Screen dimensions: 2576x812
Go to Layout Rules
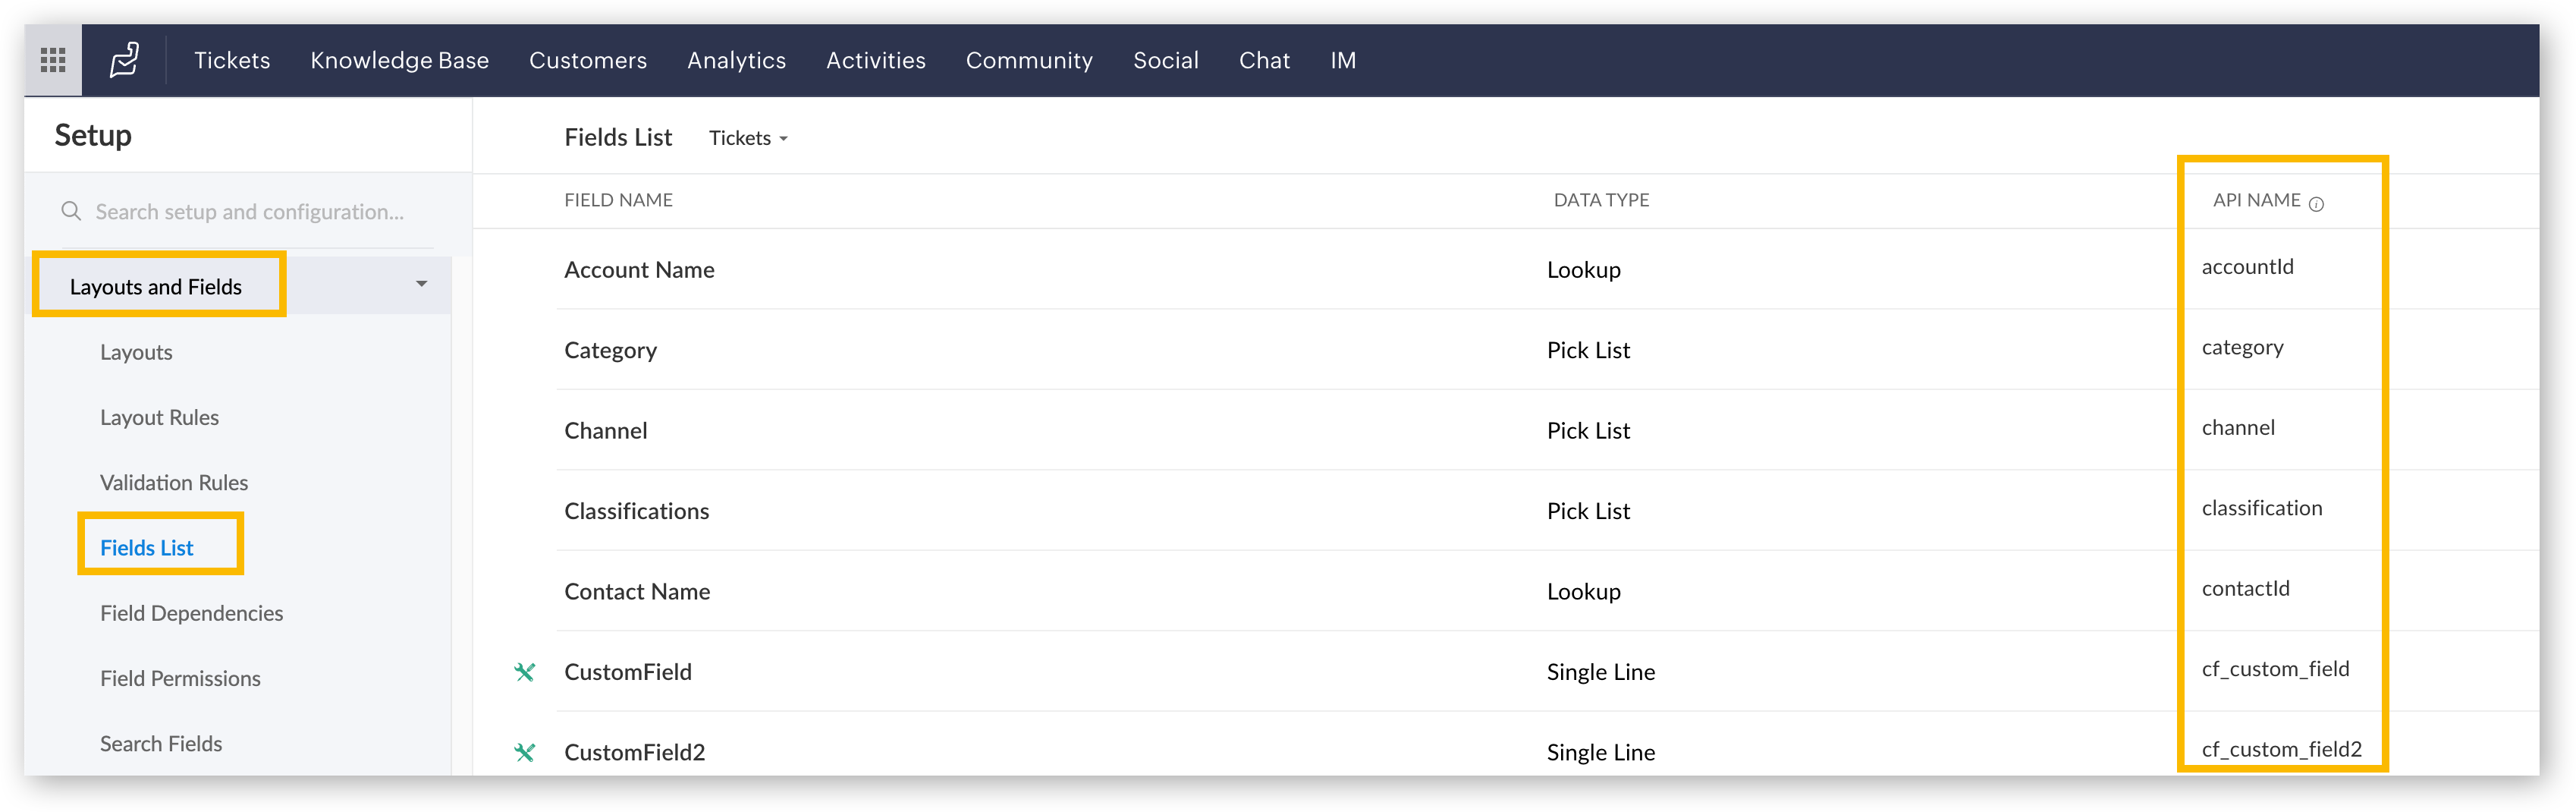[x=159, y=417]
